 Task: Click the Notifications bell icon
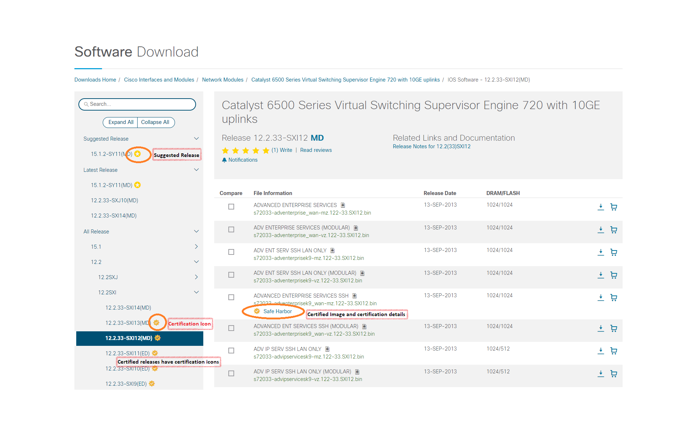click(x=224, y=160)
